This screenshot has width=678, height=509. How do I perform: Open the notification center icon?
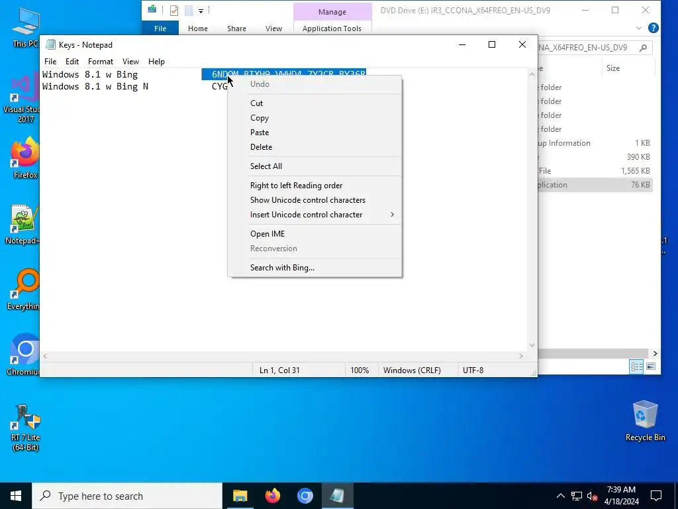(656, 496)
